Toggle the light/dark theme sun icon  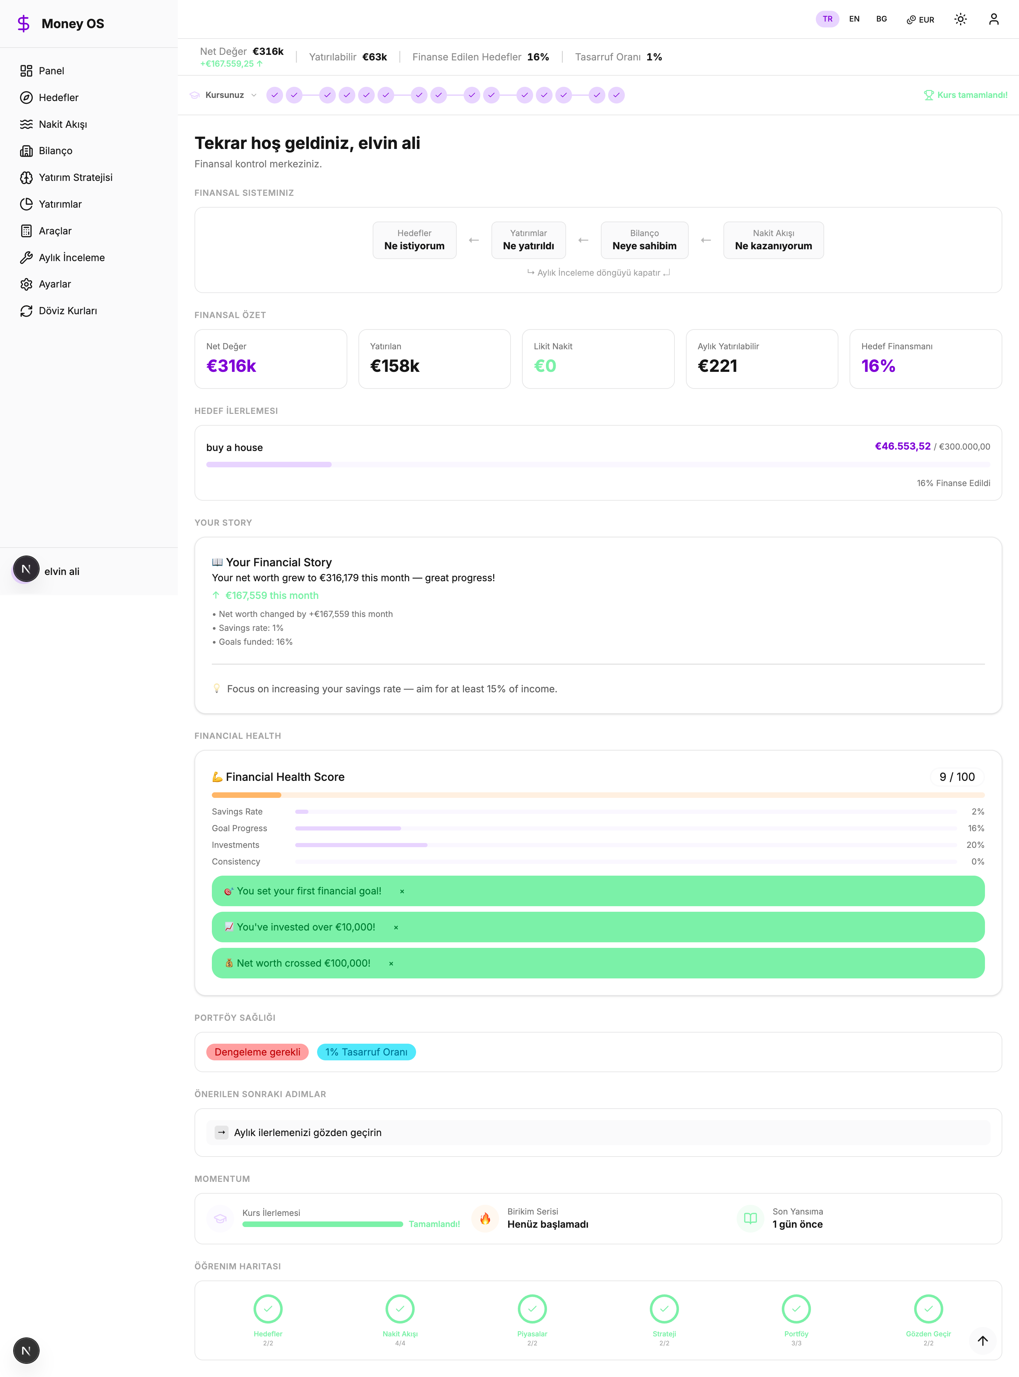tap(960, 19)
